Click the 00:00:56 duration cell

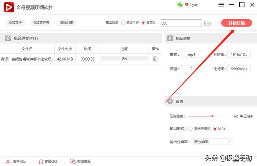(88, 59)
